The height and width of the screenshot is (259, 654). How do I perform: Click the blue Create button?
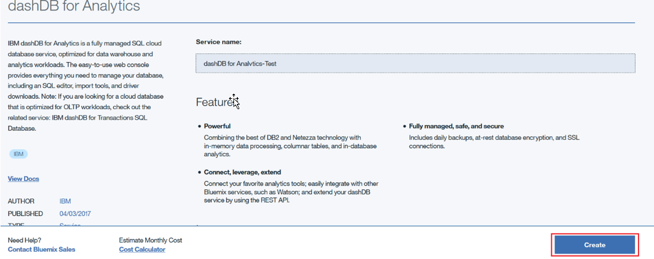594,245
